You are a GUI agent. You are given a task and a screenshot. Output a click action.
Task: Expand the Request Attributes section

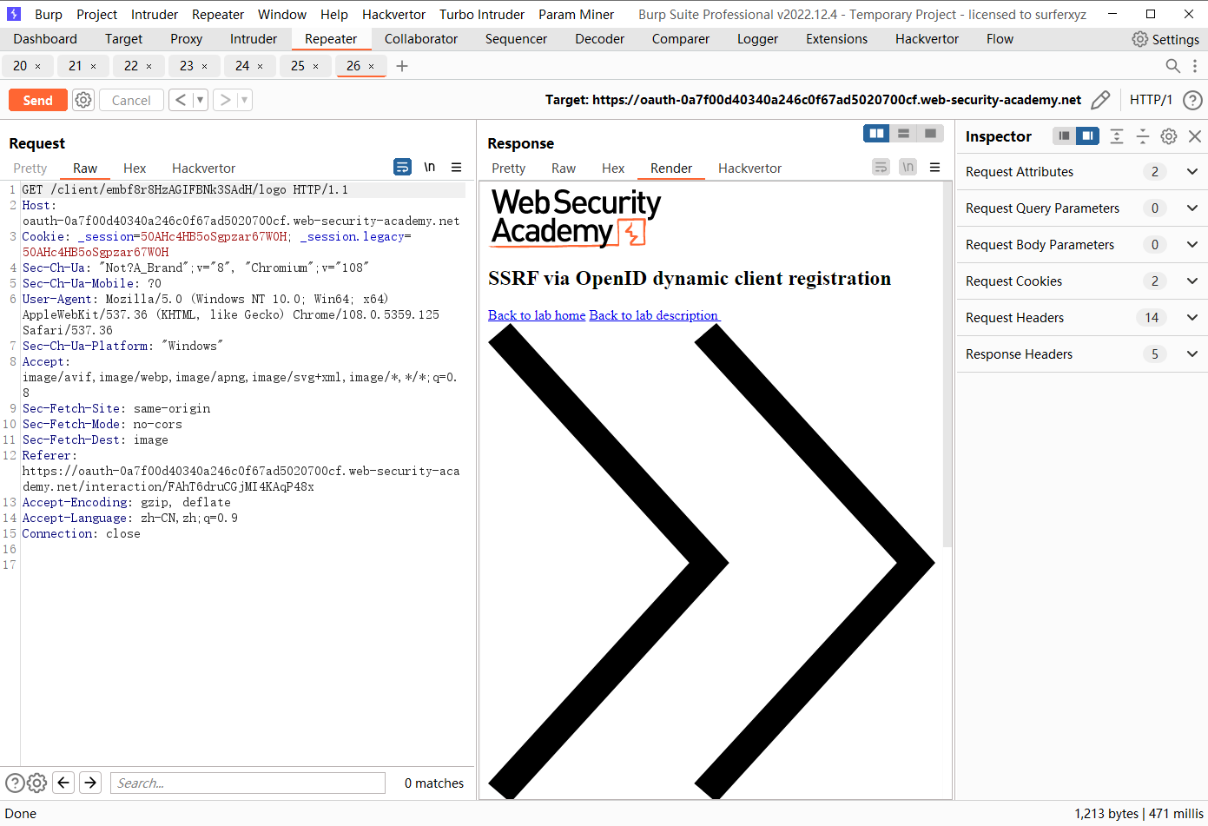[x=1191, y=171]
